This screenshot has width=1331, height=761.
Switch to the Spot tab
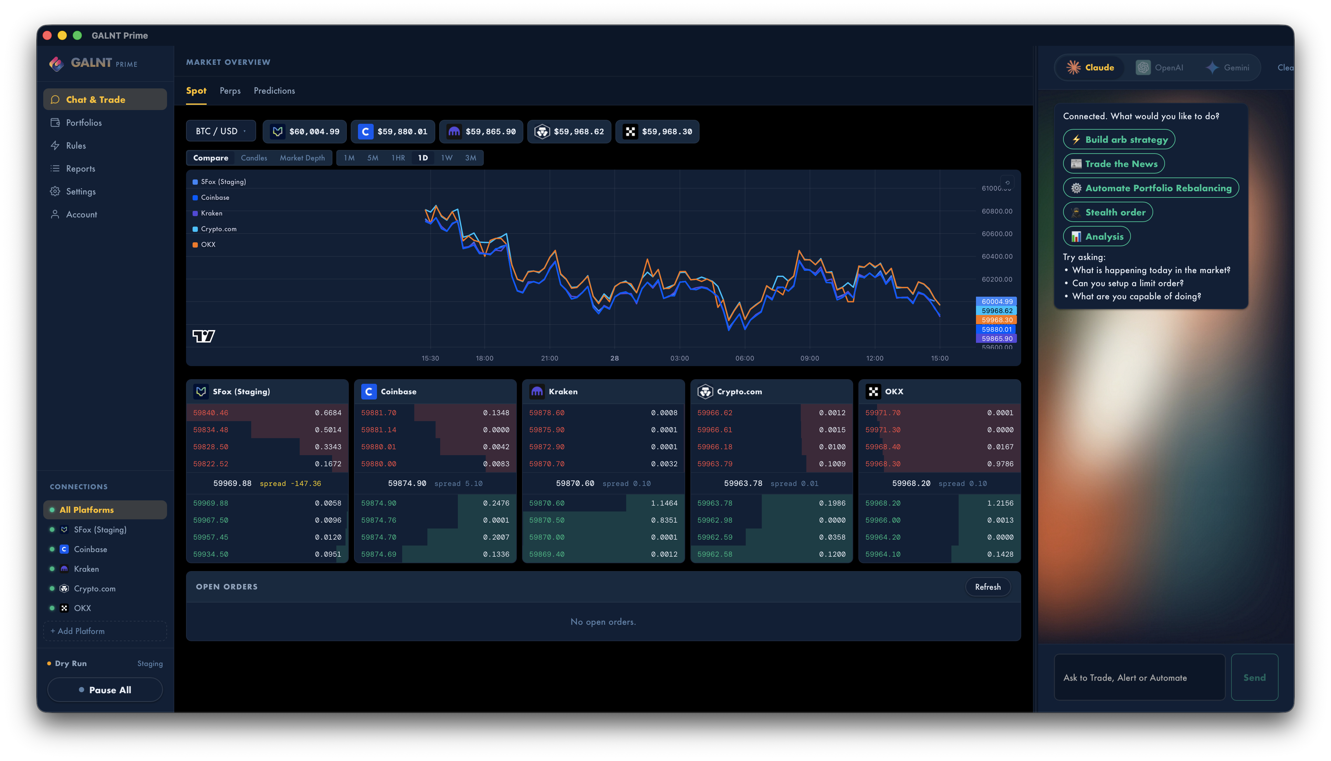[196, 91]
